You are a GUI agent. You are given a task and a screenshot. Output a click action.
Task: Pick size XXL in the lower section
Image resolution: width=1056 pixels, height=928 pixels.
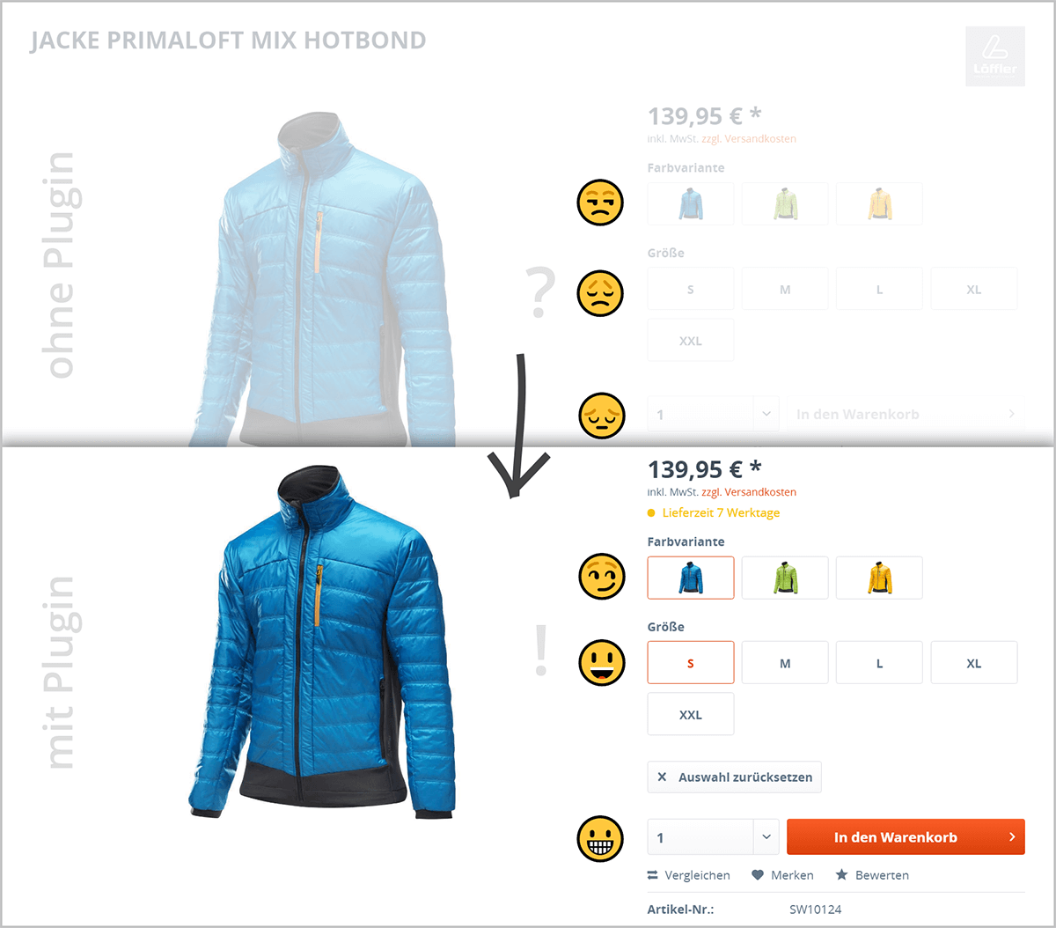(x=691, y=714)
